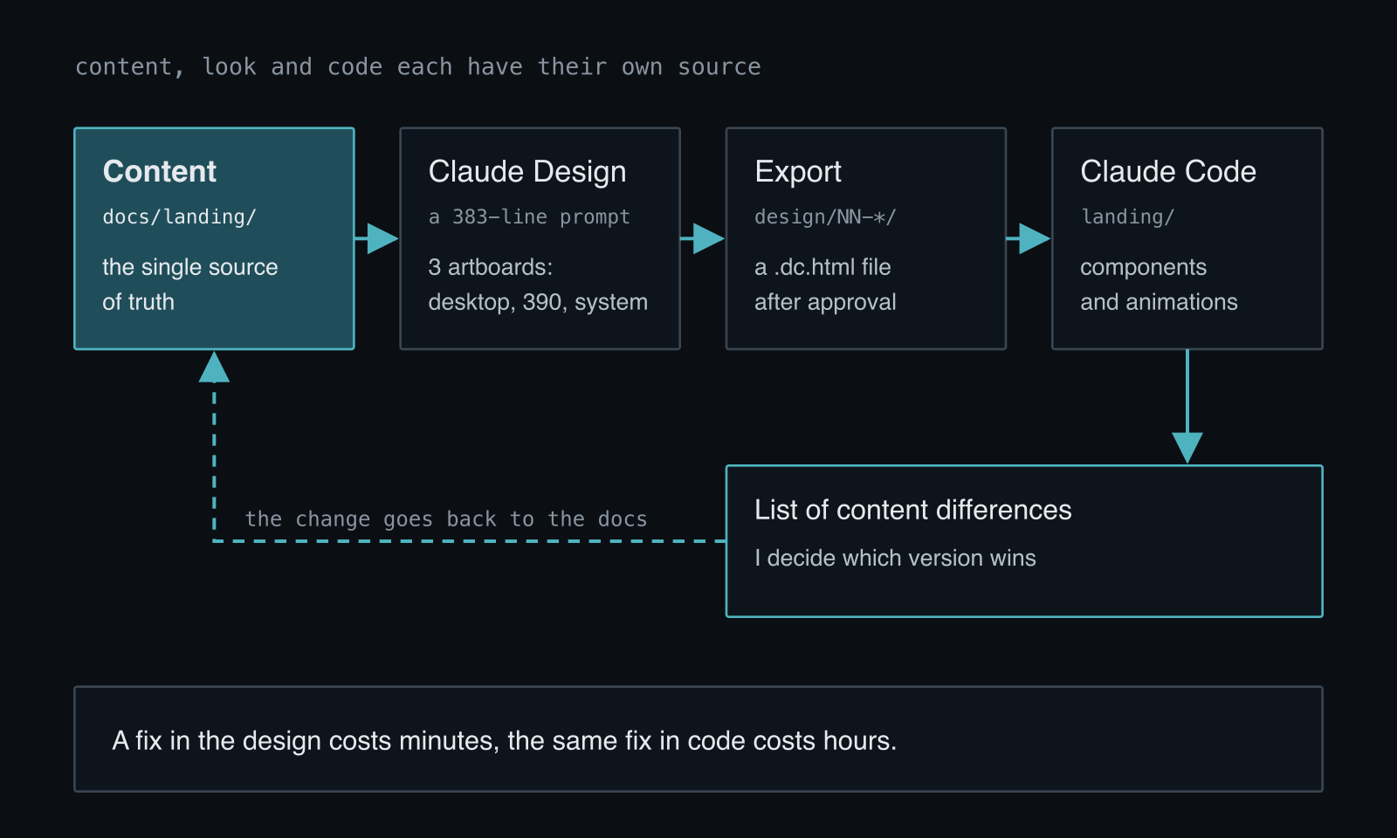
Task: Click the 'docs/landing/' path text
Action: coord(179,217)
